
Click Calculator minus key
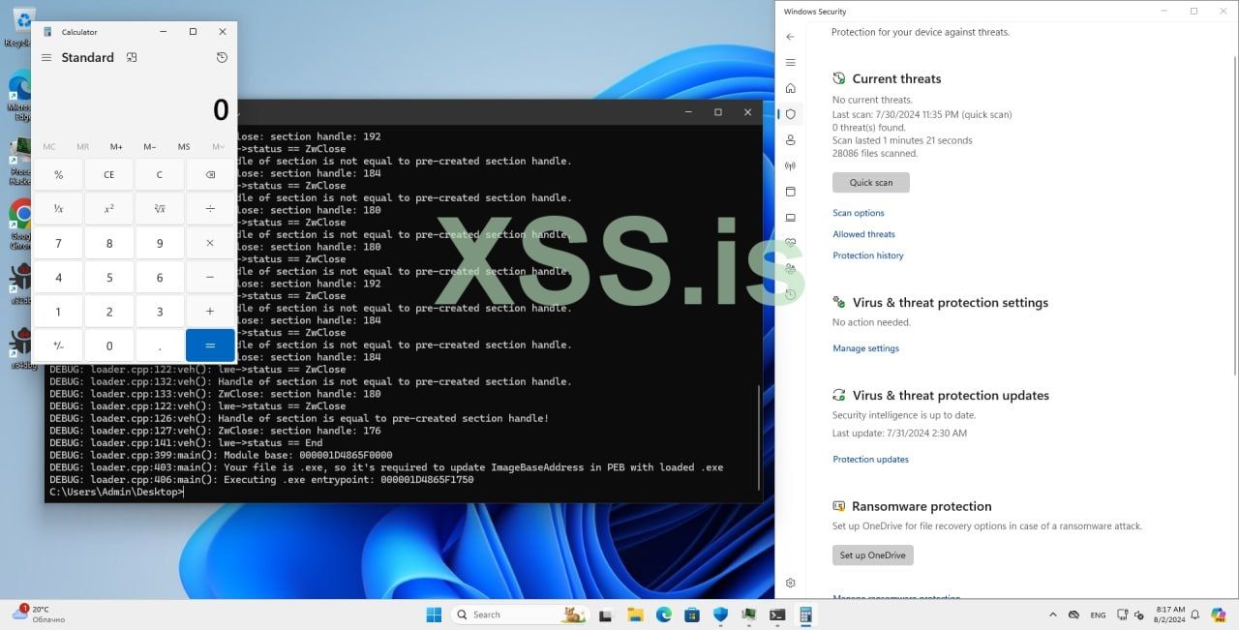(x=210, y=278)
